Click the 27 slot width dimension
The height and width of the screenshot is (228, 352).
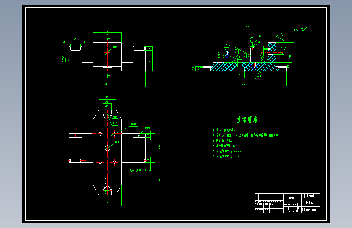[238, 75]
